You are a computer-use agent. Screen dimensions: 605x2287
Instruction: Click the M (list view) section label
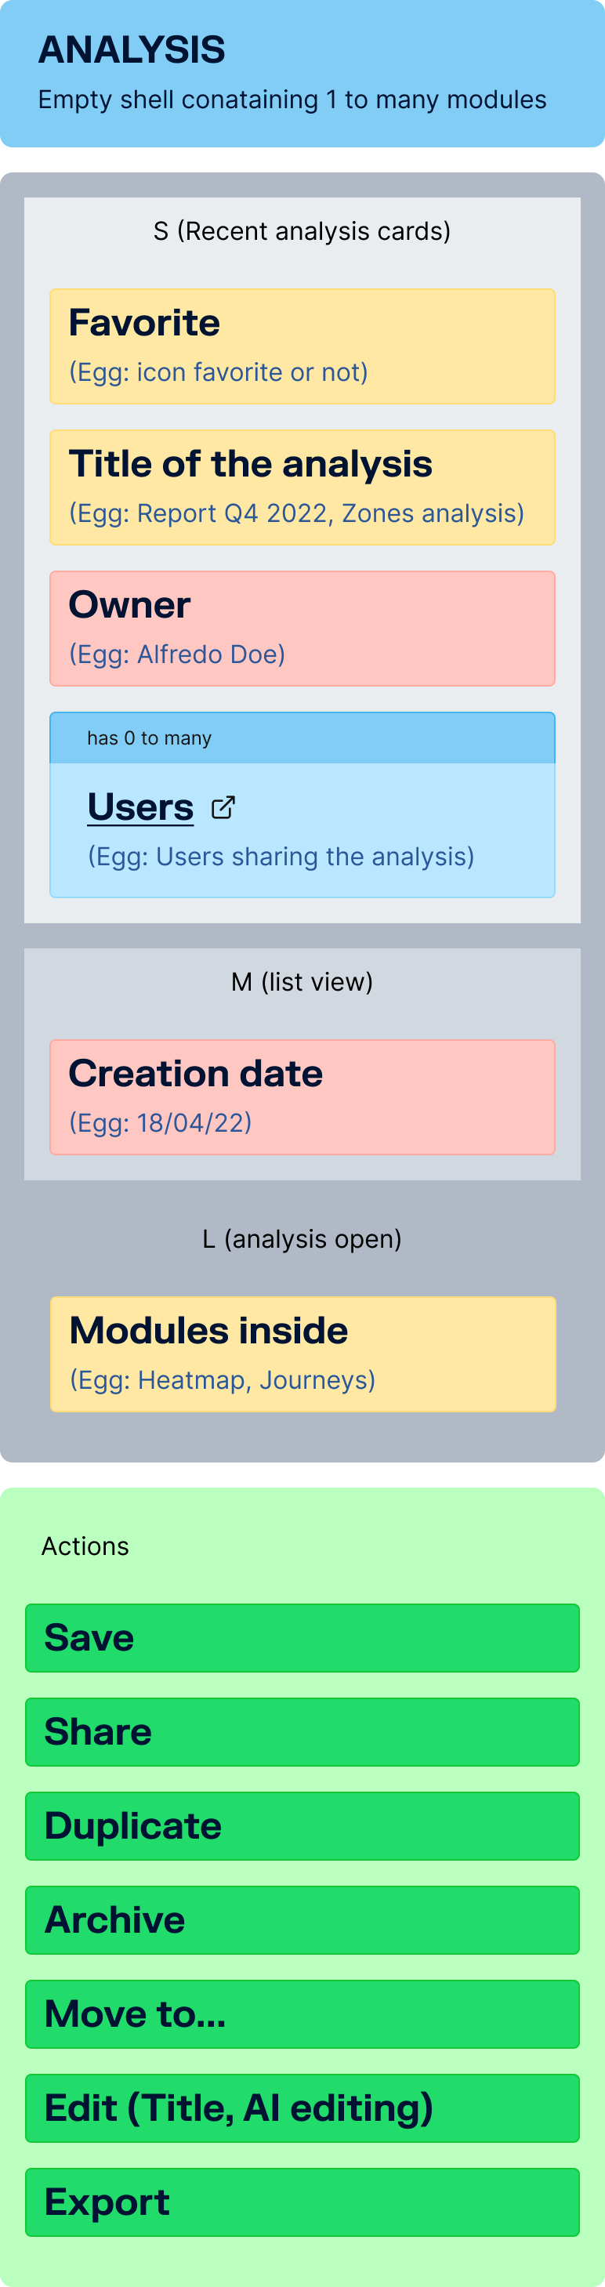302,983
